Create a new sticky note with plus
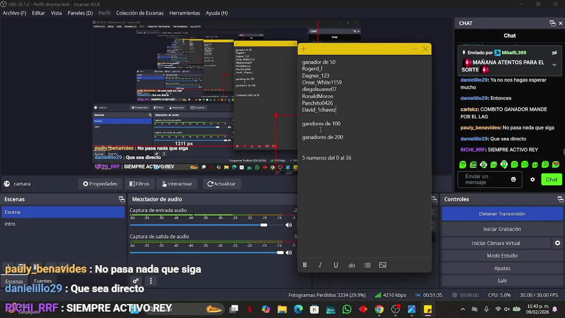Screen dimensions: 565x318 coord(304,49)
